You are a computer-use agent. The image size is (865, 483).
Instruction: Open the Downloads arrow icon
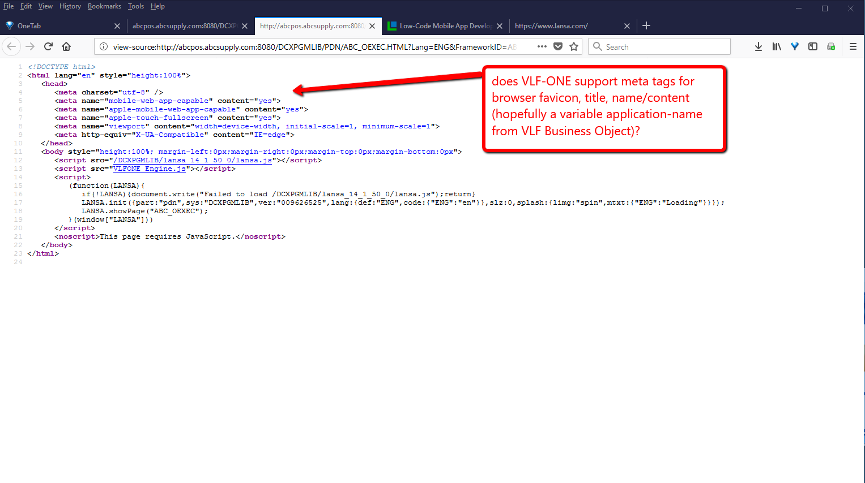point(758,46)
